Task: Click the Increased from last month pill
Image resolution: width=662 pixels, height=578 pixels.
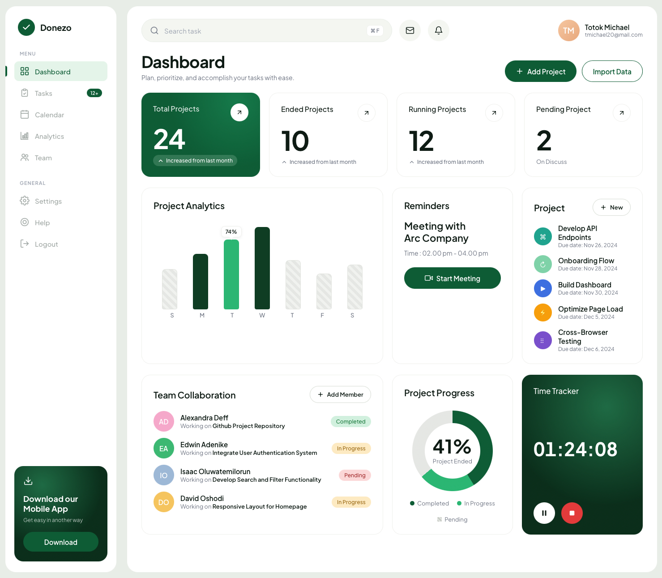Action: pyautogui.click(x=195, y=161)
